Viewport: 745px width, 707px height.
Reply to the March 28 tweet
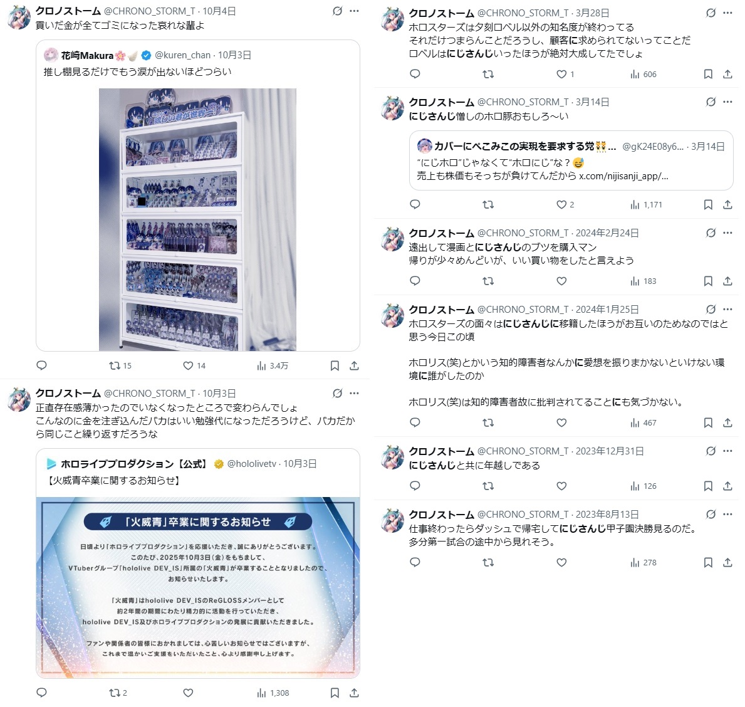coord(415,74)
